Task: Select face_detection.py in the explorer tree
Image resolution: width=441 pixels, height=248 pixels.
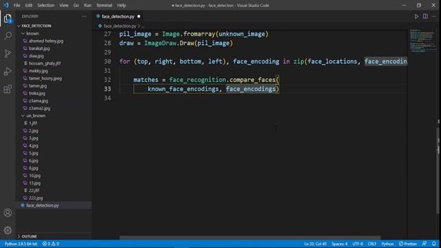Action: click(42, 205)
